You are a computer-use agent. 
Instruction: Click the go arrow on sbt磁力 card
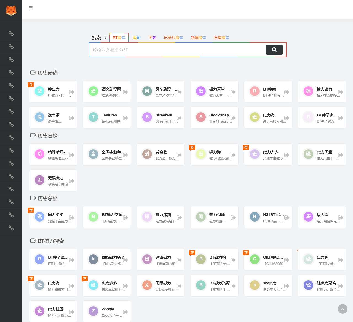287,286
